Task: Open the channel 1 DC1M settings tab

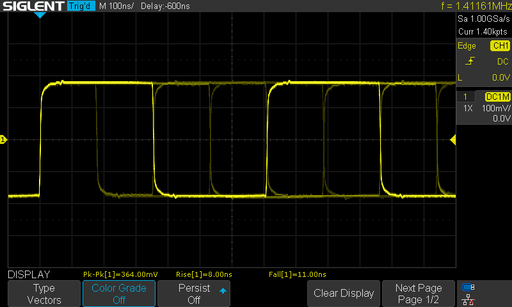Action: click(497, 97)
